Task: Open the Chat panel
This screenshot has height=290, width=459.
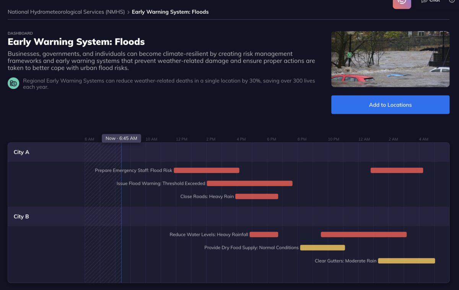Action: point(431,1)
